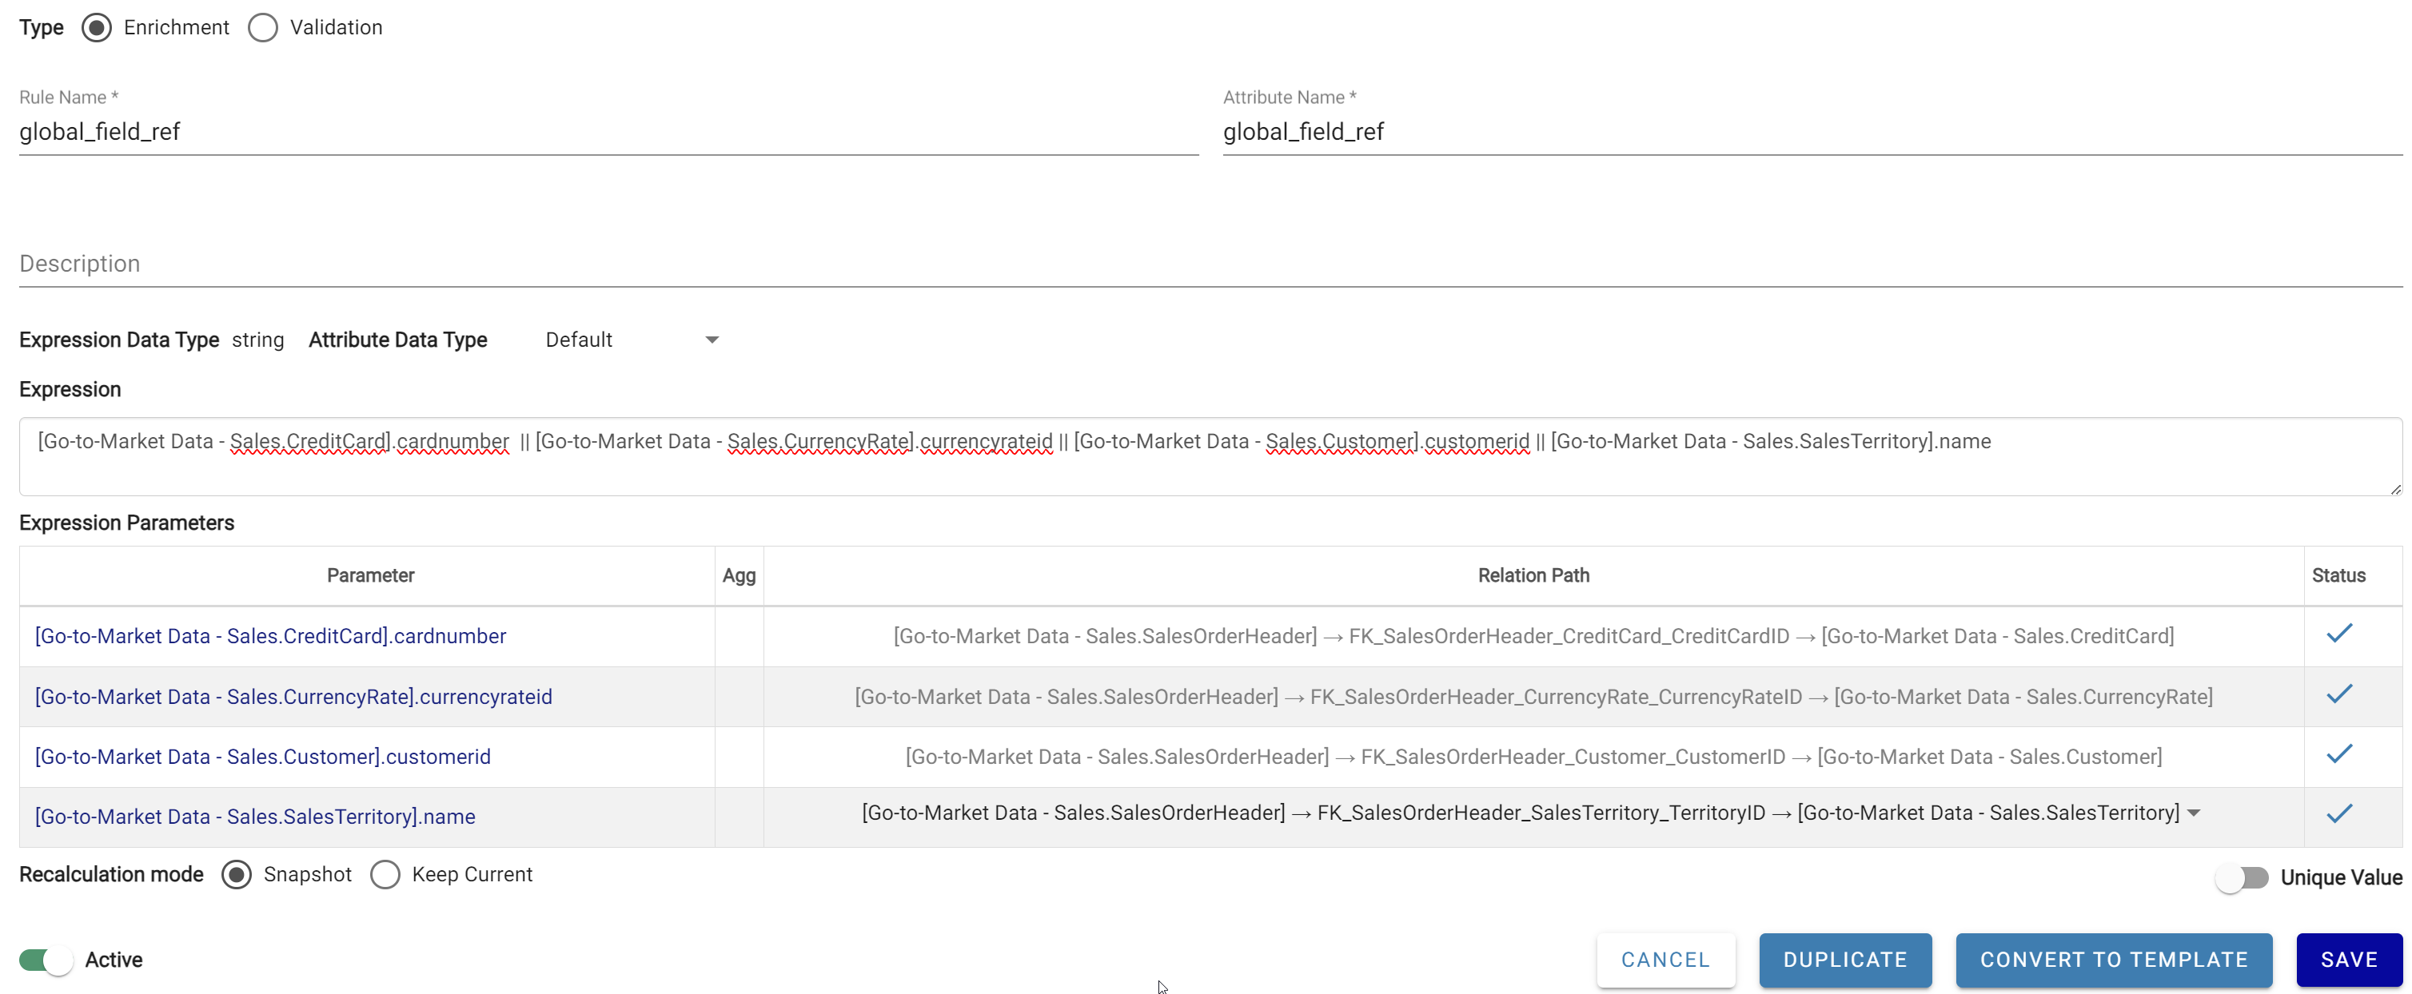The image size is (2412, 994).
Task: Click the SAVE button
Action: pos(2348,960)
